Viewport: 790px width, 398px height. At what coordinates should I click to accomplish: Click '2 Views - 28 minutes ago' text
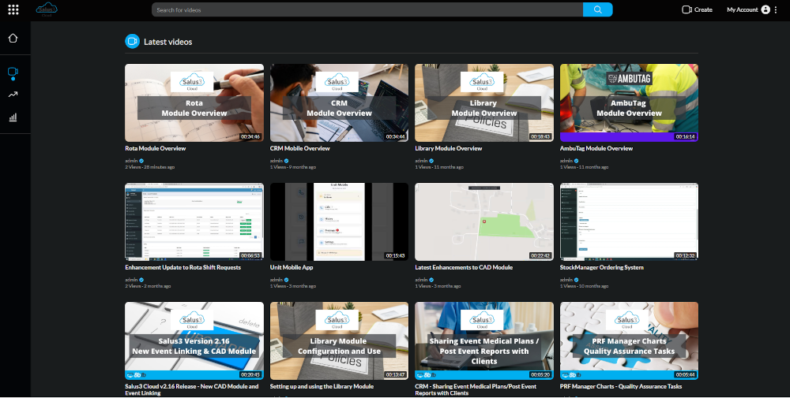tap(149, 167)
